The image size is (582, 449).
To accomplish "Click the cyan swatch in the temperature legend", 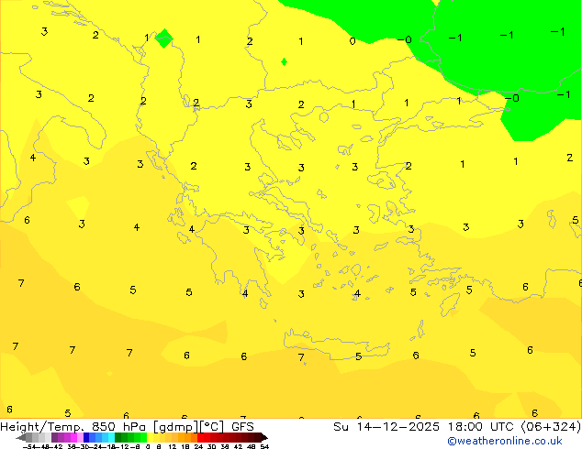I will (111, 437).
